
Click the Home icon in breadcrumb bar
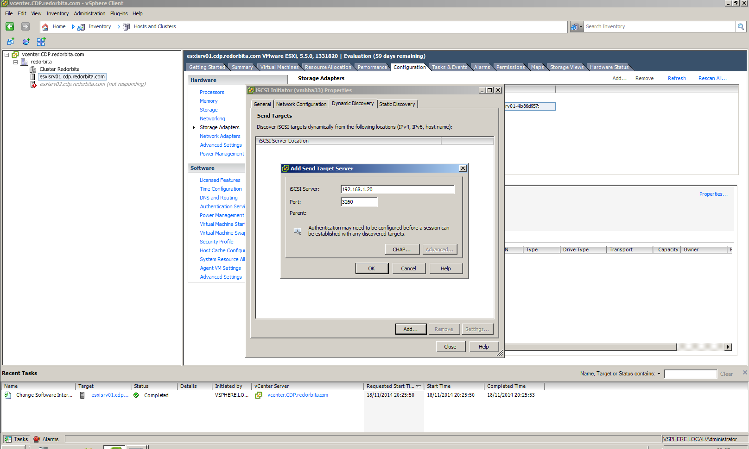pyautogui.click(x=45, y=27)
